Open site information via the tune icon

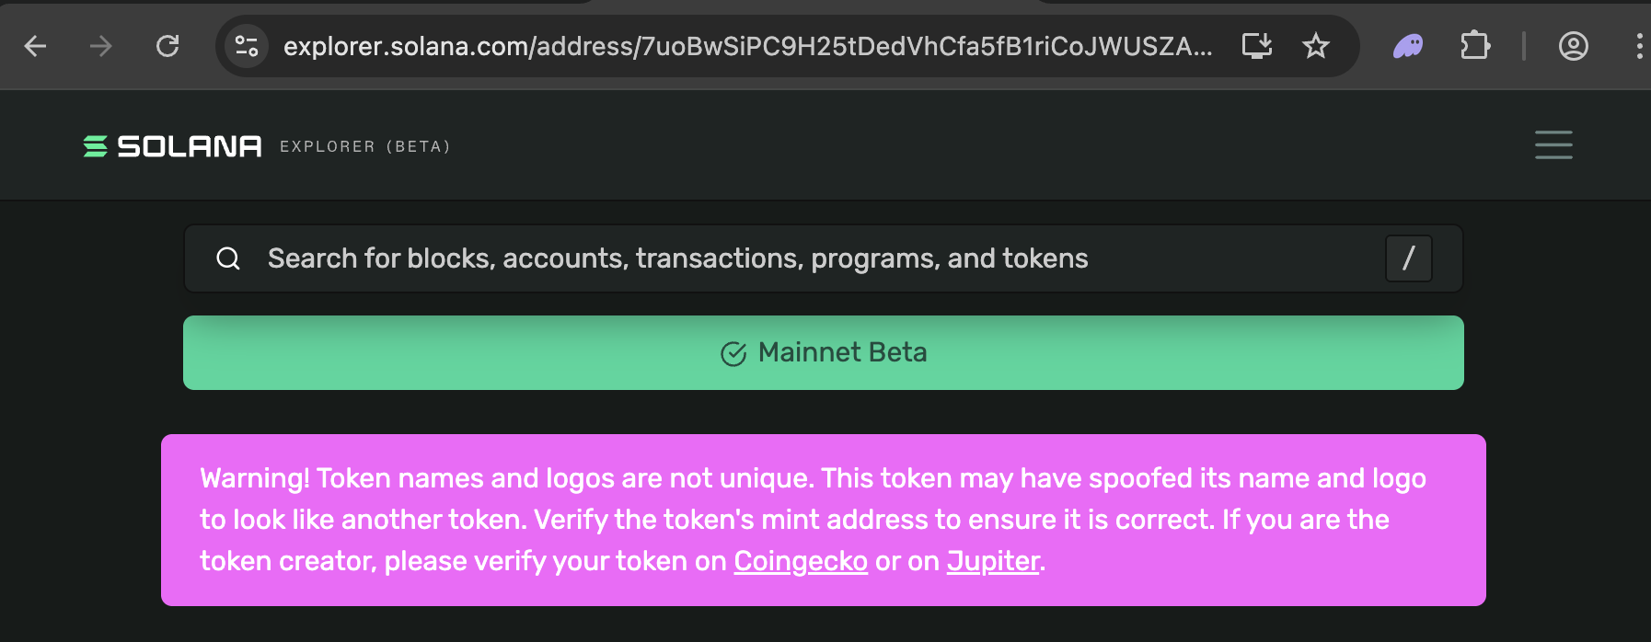pyautogui.click(x=245, y=45)
